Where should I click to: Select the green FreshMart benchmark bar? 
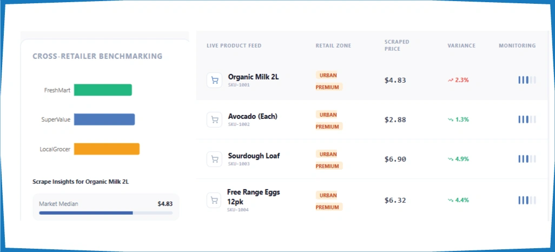pos(103,90)
